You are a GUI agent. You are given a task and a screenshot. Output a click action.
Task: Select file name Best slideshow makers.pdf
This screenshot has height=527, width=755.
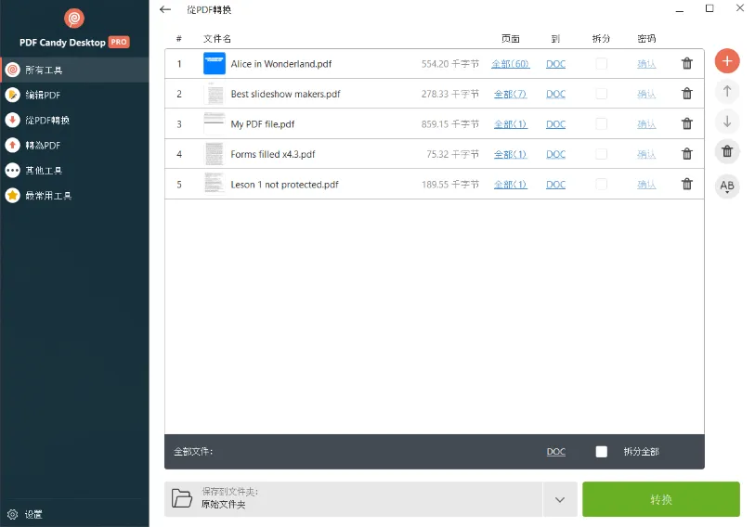(x=285, y=94)
